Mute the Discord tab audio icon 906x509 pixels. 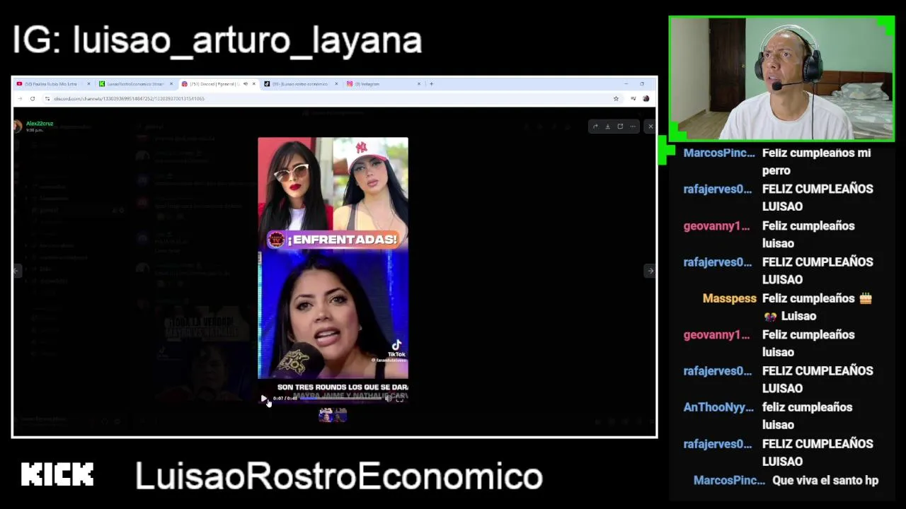click(245, 84)
